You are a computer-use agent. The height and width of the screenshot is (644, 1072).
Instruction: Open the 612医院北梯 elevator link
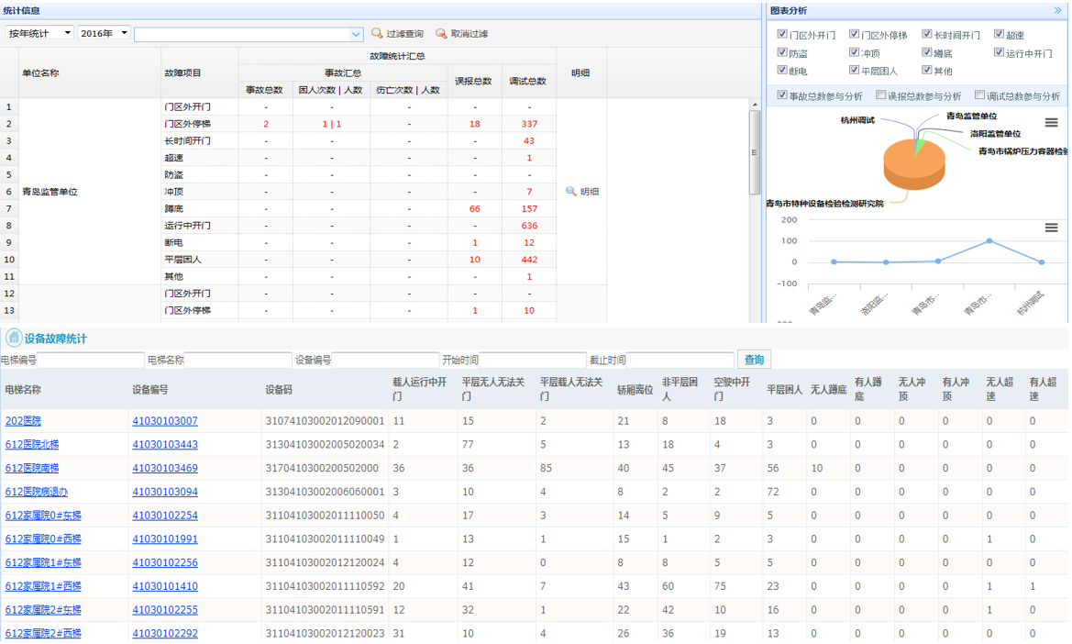[x=32, y=444]
